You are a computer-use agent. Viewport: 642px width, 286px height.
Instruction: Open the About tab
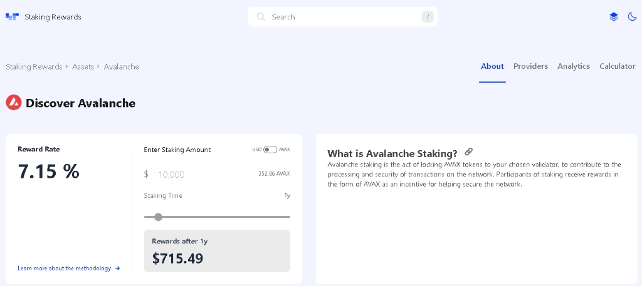tap(492, 66)
